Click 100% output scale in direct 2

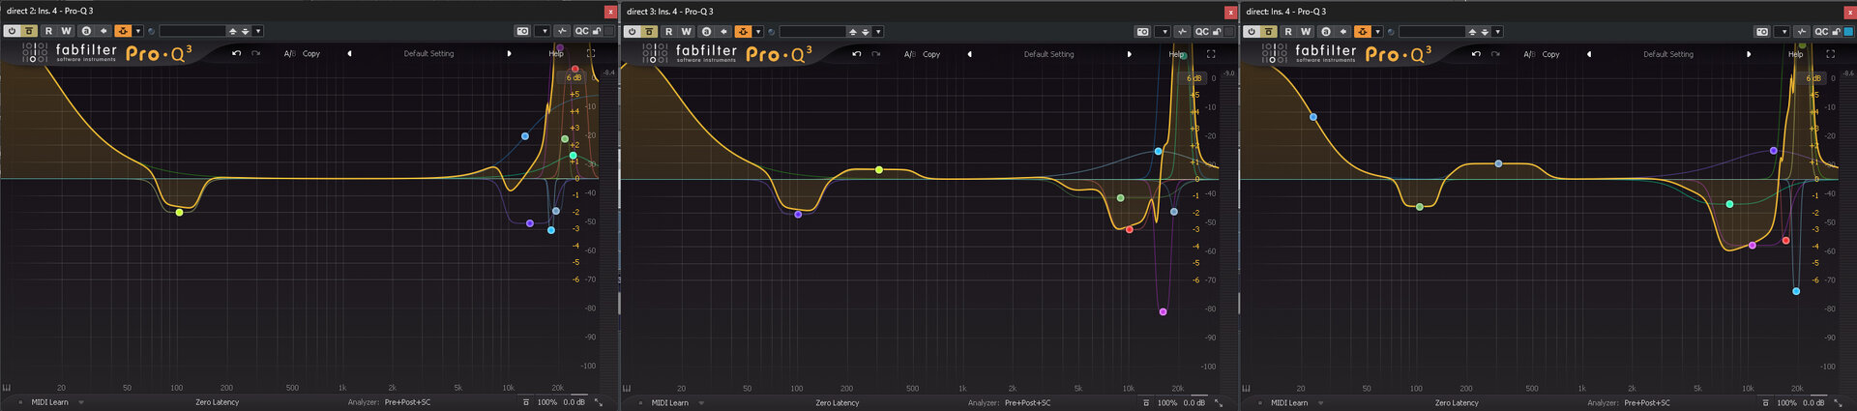tap(546, 402)
